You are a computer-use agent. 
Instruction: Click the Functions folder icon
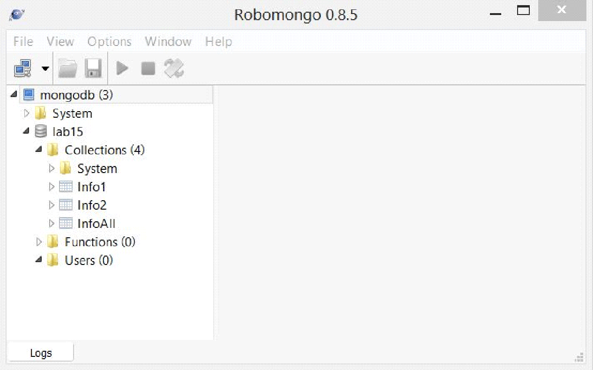pyautogui.click(x=53, y=242)
